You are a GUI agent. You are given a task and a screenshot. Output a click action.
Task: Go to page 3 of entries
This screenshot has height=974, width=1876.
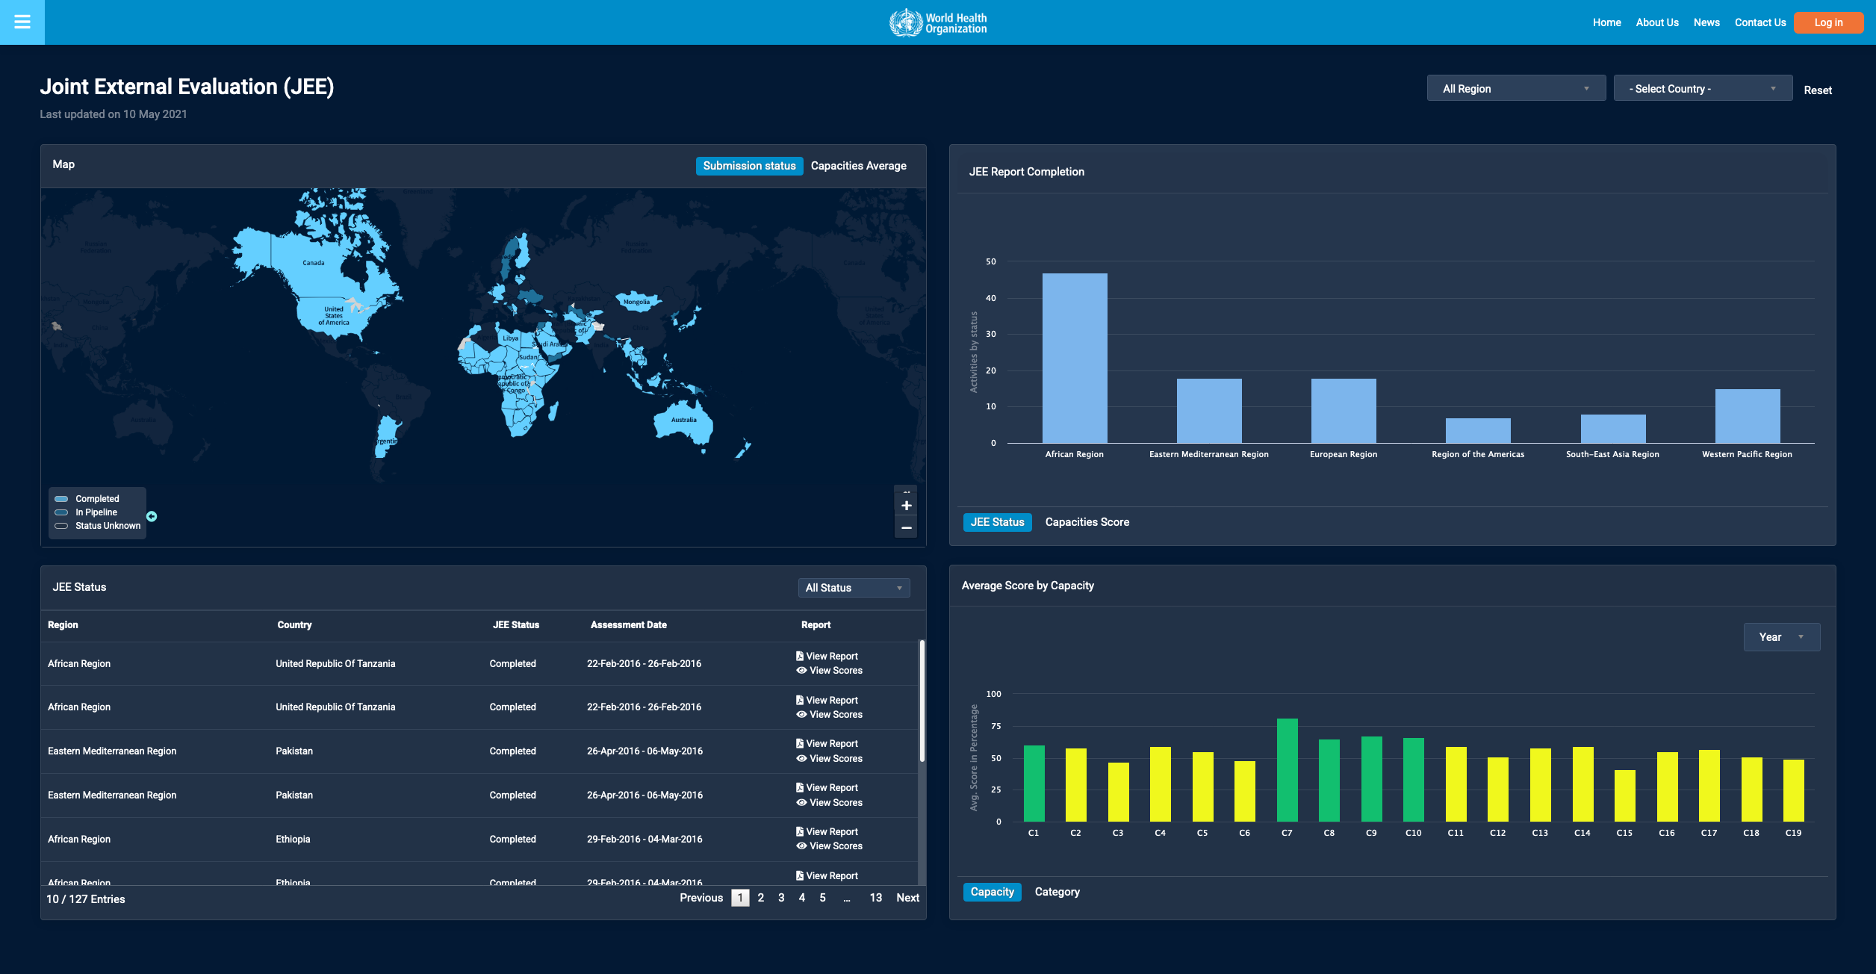click(781, 898)
